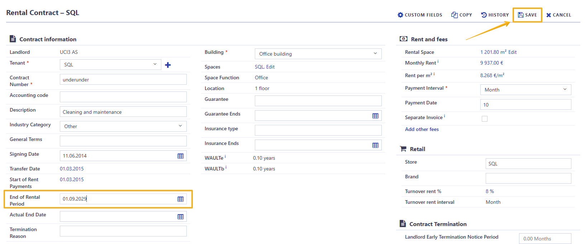Viewport: 585px width, 244px height.
Task: Focus Termination Reason field
Action: click(x=123, y=231)
